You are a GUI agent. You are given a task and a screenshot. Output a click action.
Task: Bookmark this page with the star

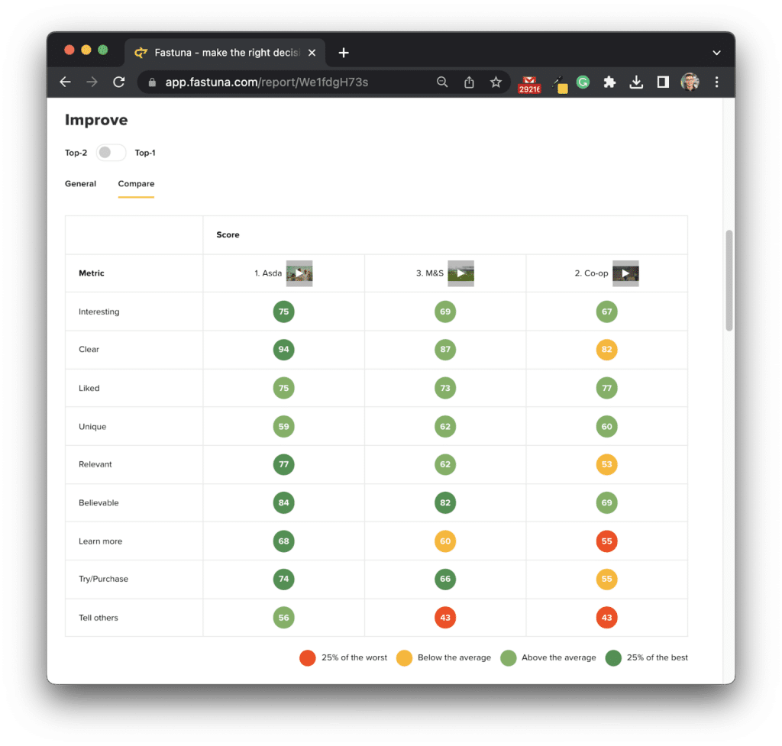click(495, 82)
